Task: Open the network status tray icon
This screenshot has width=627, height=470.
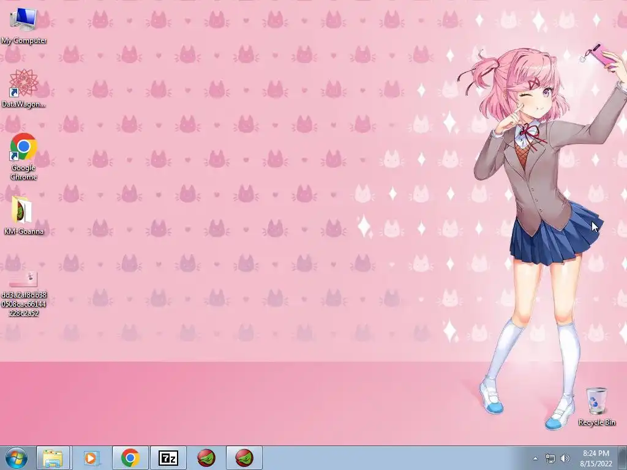Action: click(550, 458)
